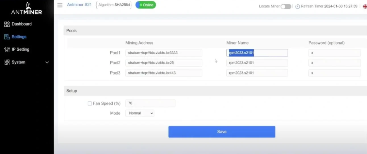Click the Dashboard grid icon
Viewport: 367px width, 154px height.
[7, 24]
